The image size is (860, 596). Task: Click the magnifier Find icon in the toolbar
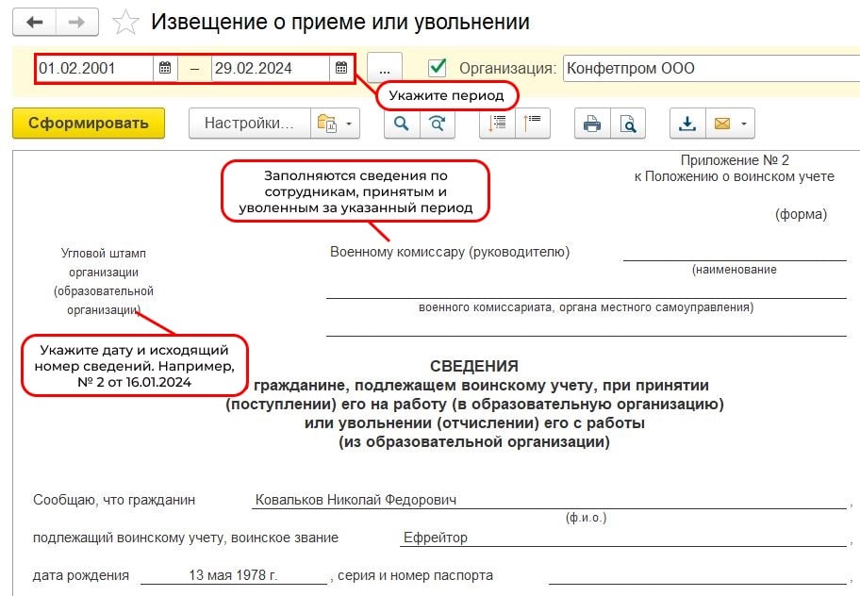point(401,124)
